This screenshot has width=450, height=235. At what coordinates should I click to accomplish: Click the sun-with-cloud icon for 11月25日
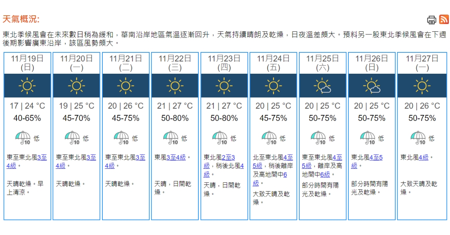point(322,86)
